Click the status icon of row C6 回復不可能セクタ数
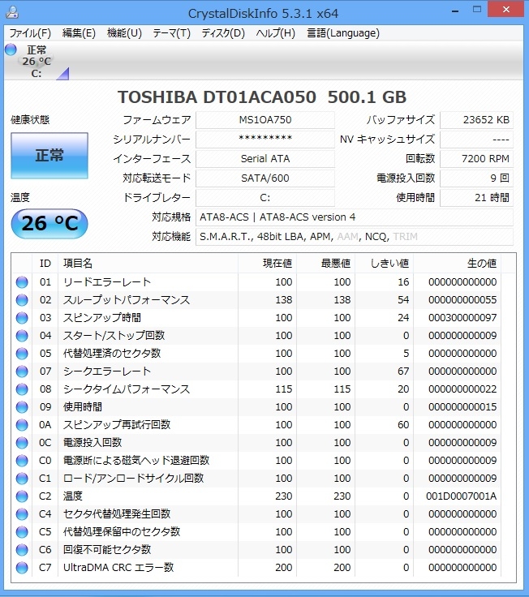This screenshot has width=529, height=597. [22, 550]
